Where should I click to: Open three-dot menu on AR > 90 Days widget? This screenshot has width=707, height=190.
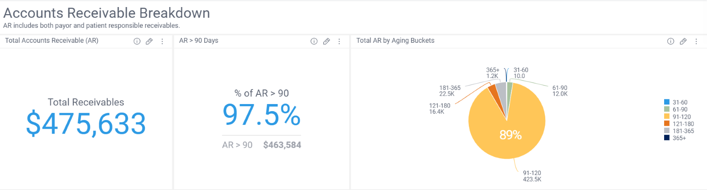(x=339, y=41)
